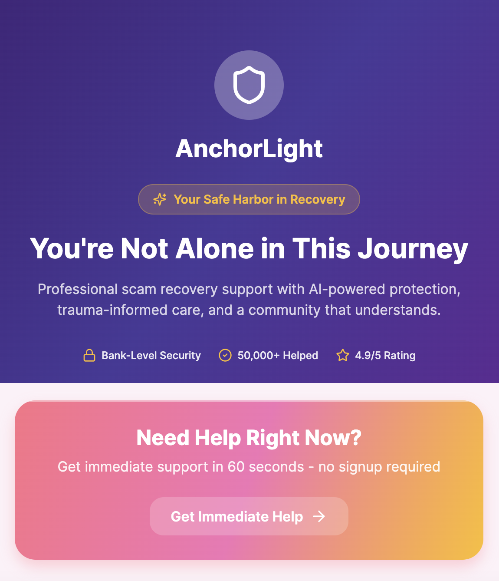The width and height of the screenshot is (499, 581).
Task: Click the shield logo icon
Action: [249, 85]
